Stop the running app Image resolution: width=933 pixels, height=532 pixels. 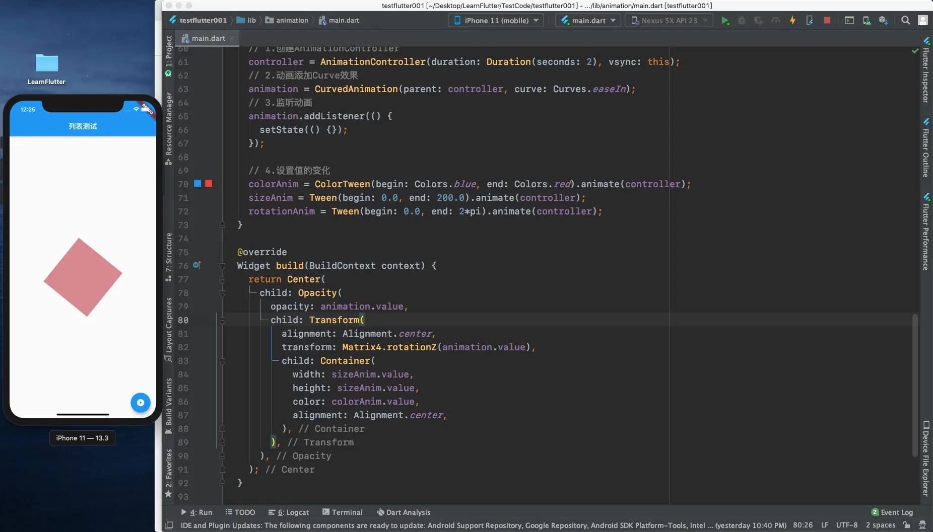827,21
